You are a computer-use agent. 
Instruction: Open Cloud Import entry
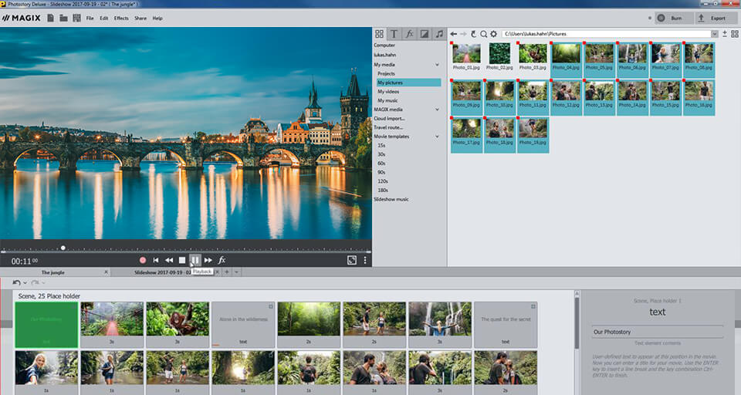[389, 119]
